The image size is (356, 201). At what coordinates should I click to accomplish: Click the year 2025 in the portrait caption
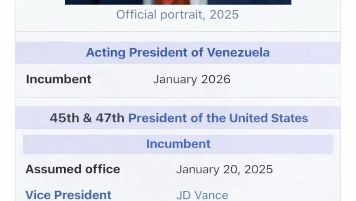click(224, 15)
